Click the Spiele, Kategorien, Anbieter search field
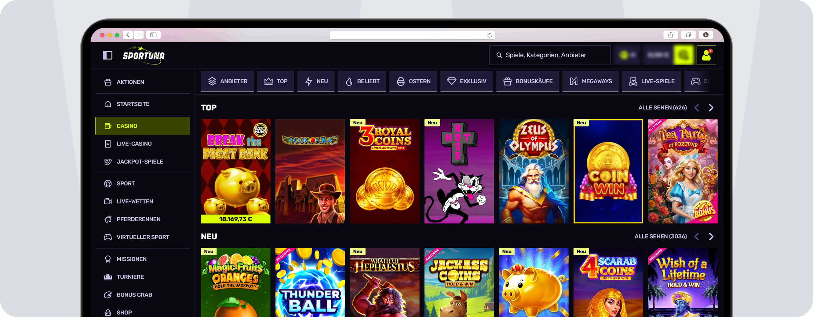The image size is (813, 317). tap(550, 55)
